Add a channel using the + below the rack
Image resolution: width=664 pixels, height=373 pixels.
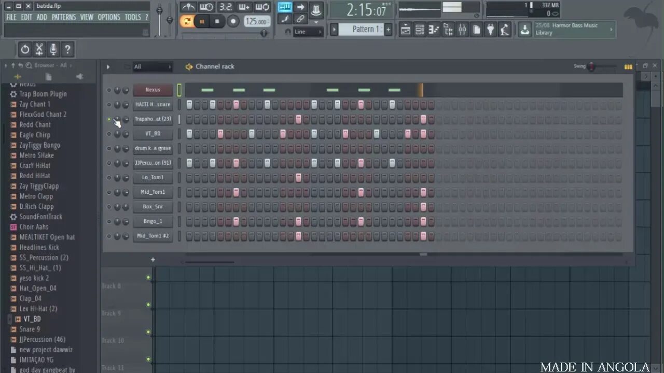click(x=153, y=259)
